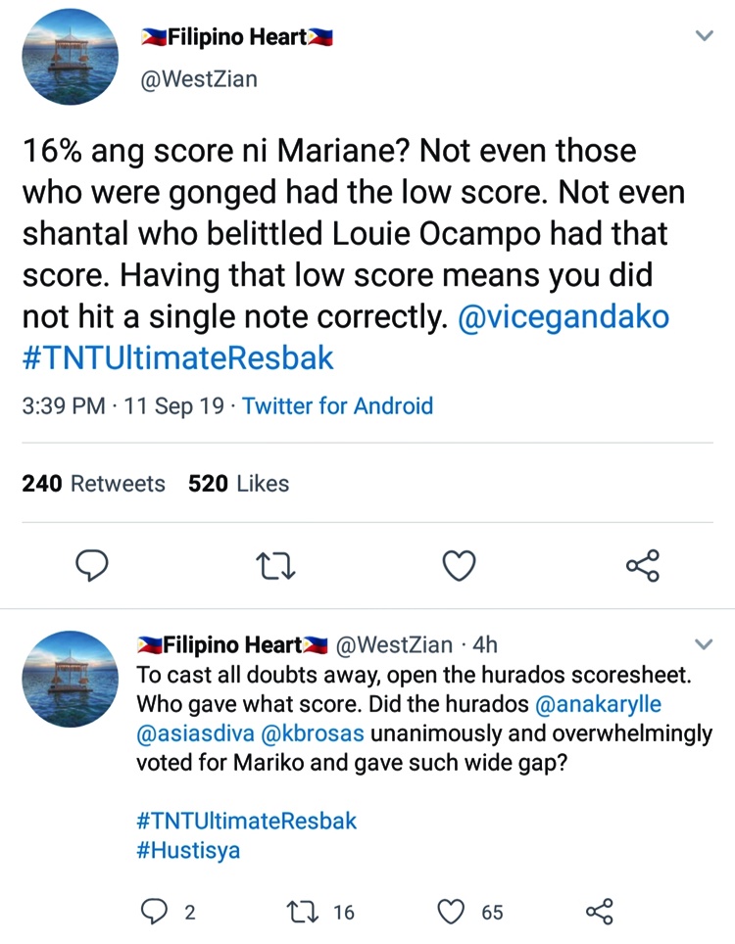735x944 pixels.
Task: Open main tweet author profile picture
Action: pyautogui.click(x=70, y=58)
